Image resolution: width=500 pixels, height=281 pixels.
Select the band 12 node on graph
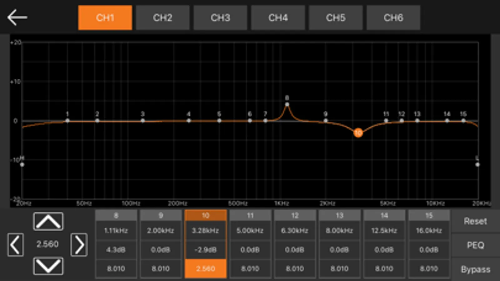402,121
